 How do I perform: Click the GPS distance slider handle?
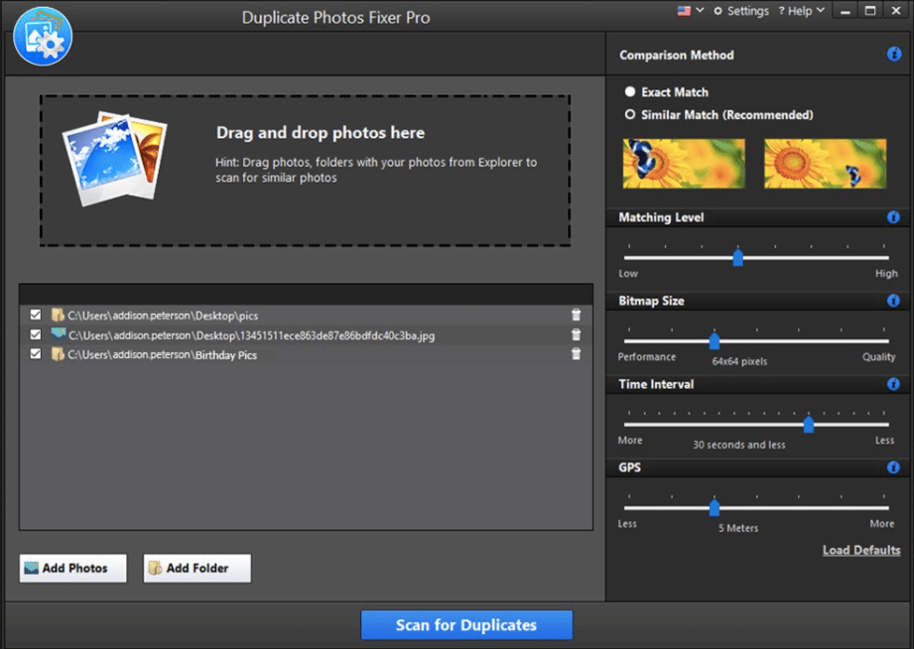pyautogui.click(x=715, y=507)
